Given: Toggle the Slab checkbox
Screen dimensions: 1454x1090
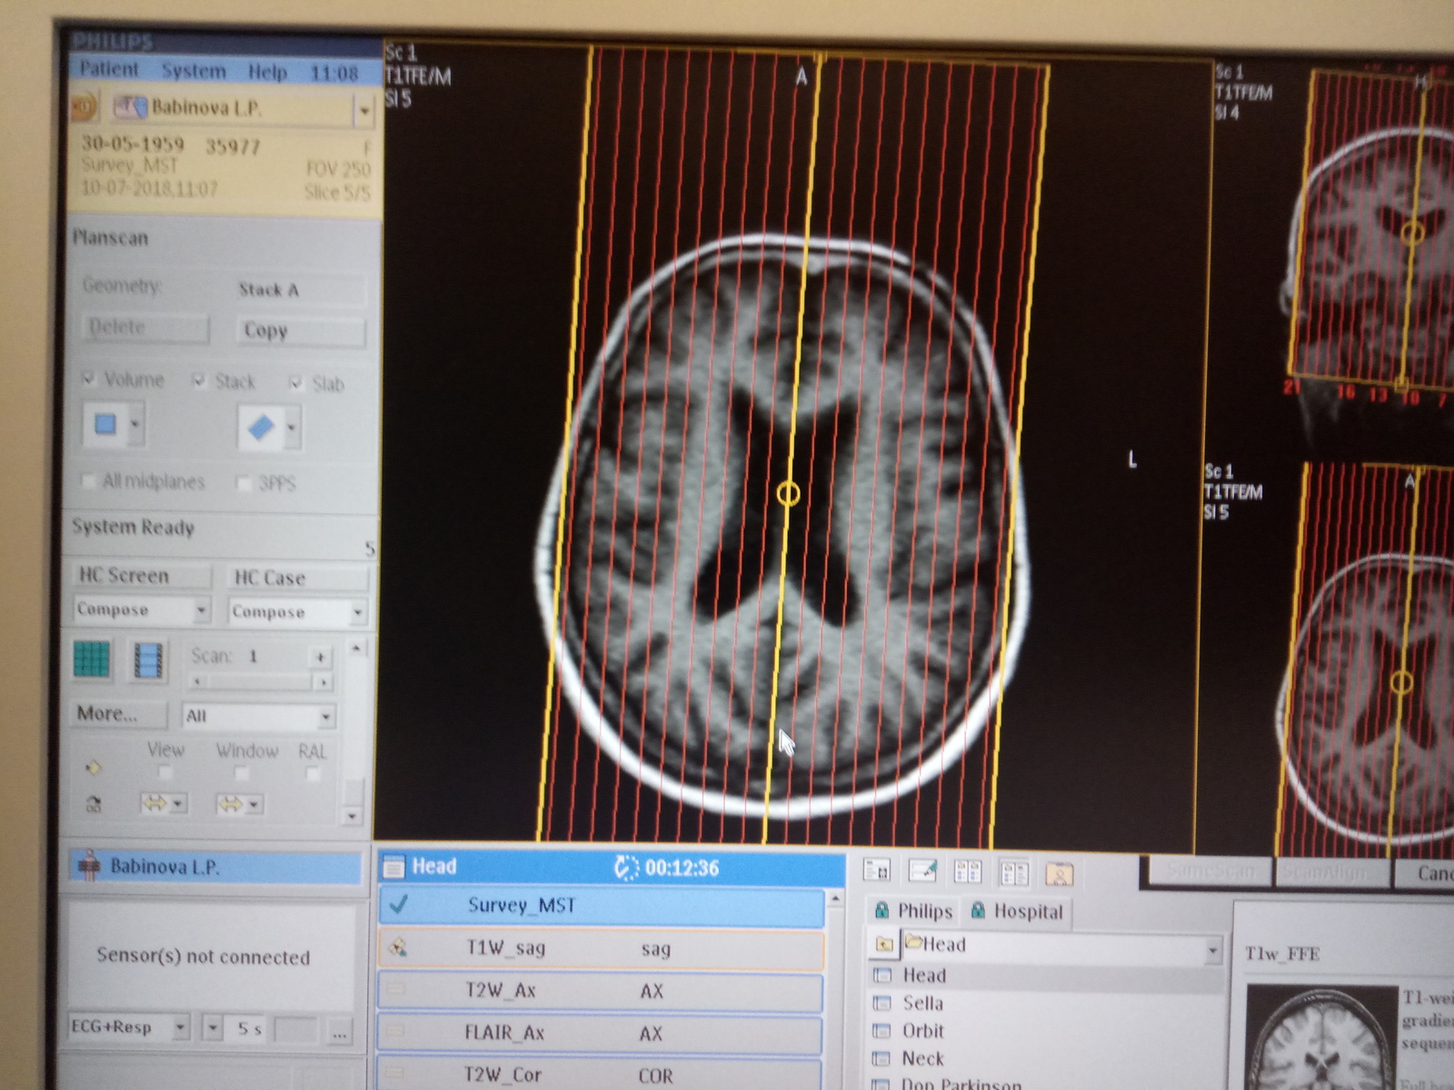Looking at the screenshot, I should tap(295, 383).
